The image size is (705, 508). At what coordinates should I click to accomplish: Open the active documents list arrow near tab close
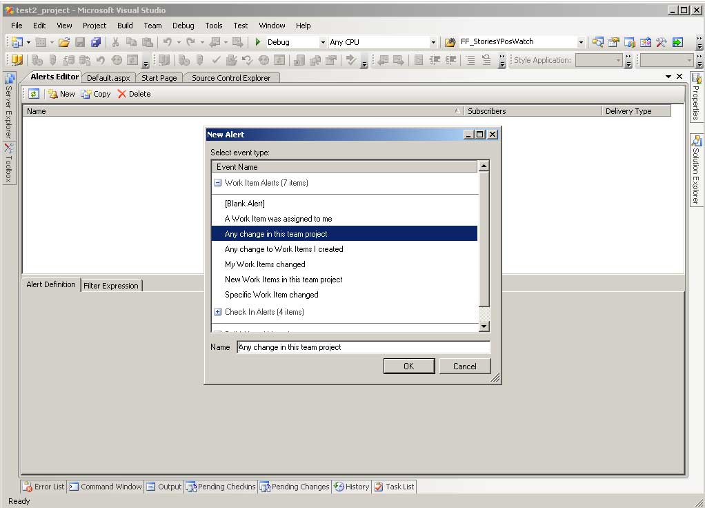click(x=668, y=77)
